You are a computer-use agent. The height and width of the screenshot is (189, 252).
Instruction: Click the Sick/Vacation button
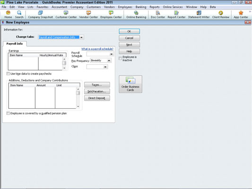97,91
